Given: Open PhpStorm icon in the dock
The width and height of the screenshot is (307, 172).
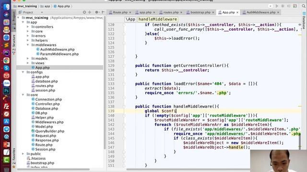Looking at the screenshot, I should [6, 53].
